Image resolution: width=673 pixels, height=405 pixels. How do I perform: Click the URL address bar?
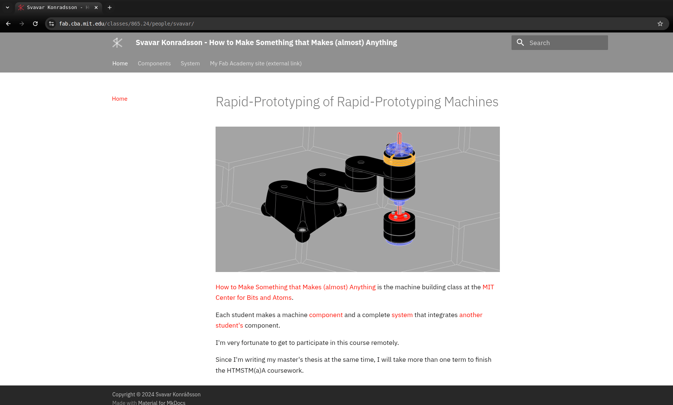[338, 24]
